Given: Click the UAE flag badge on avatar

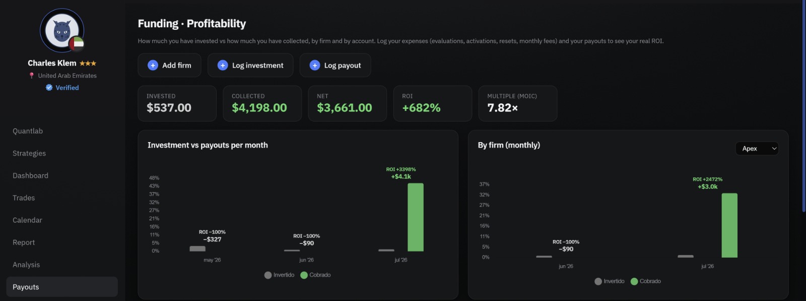Looking at the screenshot, I should click(x=76, y=44).
